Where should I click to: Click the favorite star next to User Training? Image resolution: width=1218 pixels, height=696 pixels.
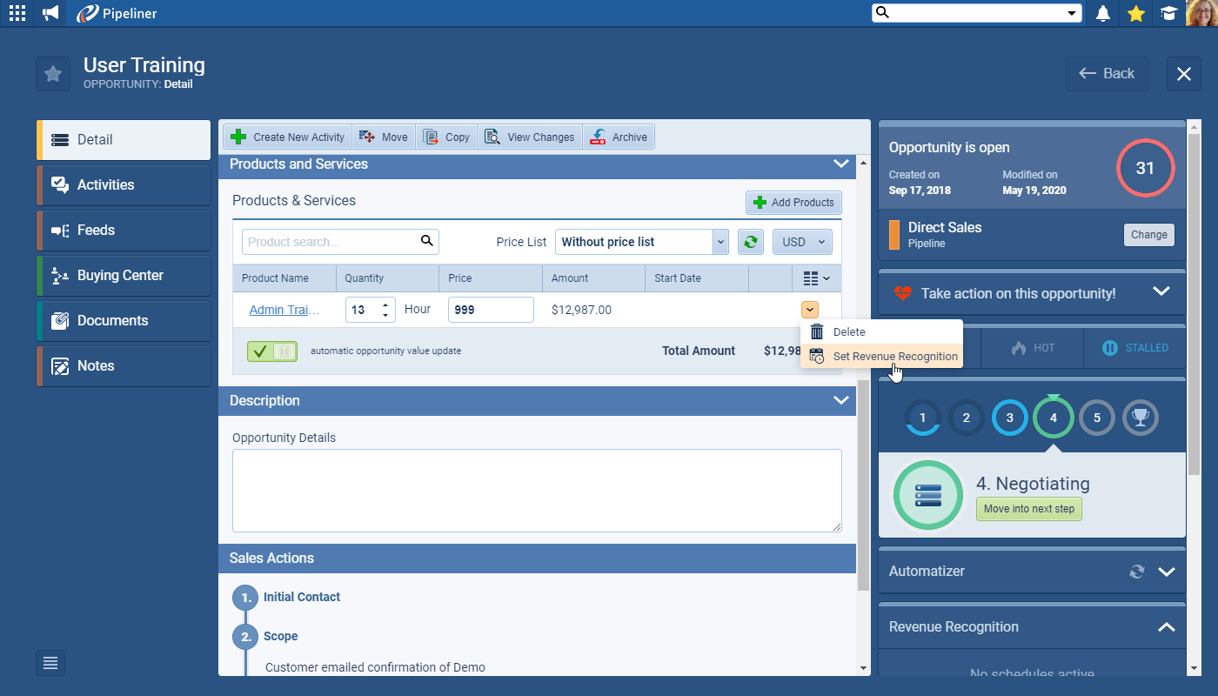pos(53,74)
